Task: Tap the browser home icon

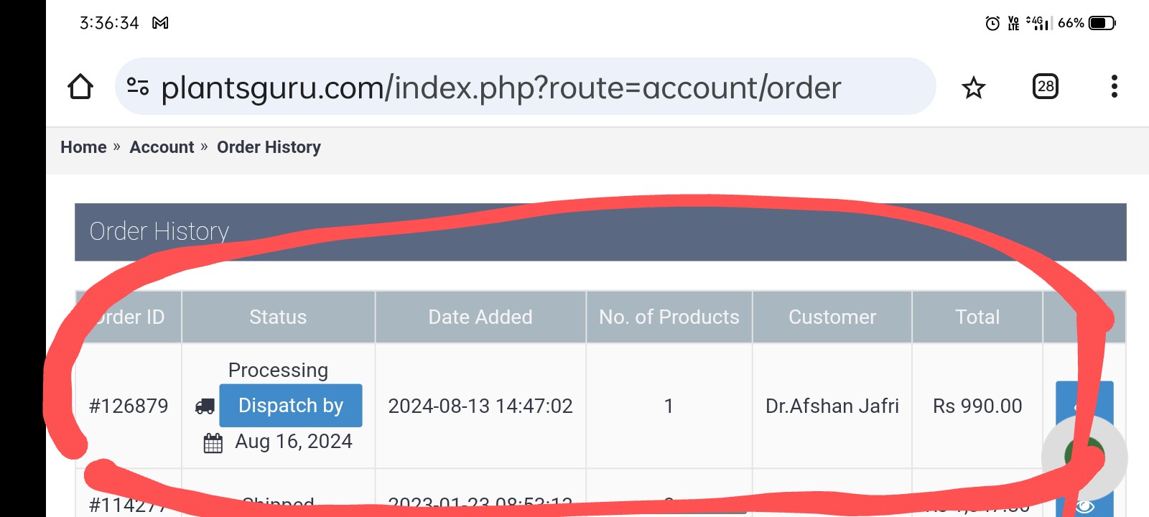Action: [x=80, y=87]
